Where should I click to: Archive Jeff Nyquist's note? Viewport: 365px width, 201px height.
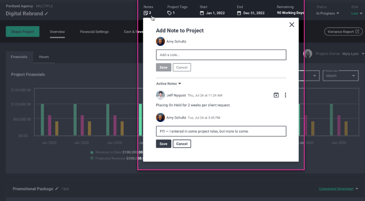point(276,95)
